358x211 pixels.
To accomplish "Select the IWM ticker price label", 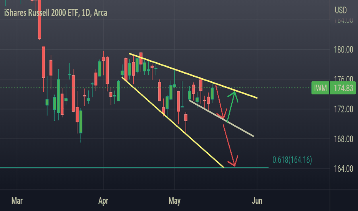I will (320, 88).
